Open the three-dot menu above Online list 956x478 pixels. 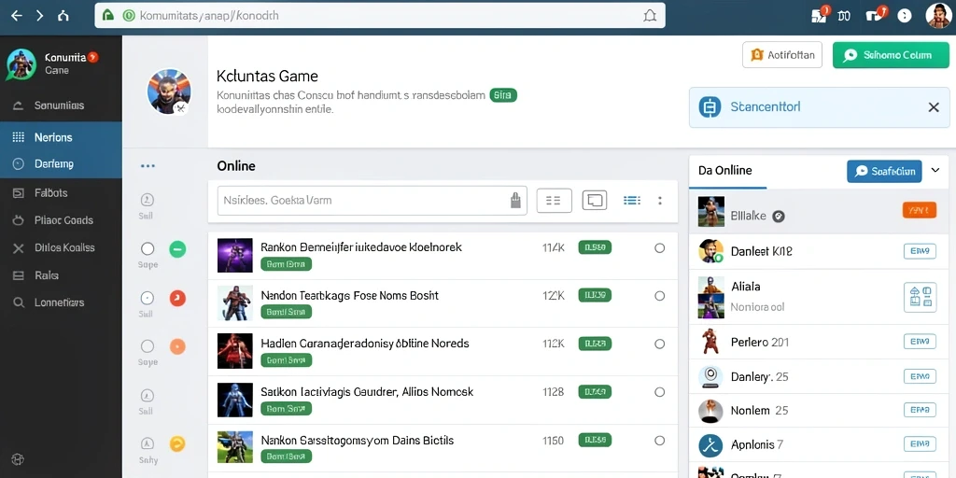pos(148,166)
